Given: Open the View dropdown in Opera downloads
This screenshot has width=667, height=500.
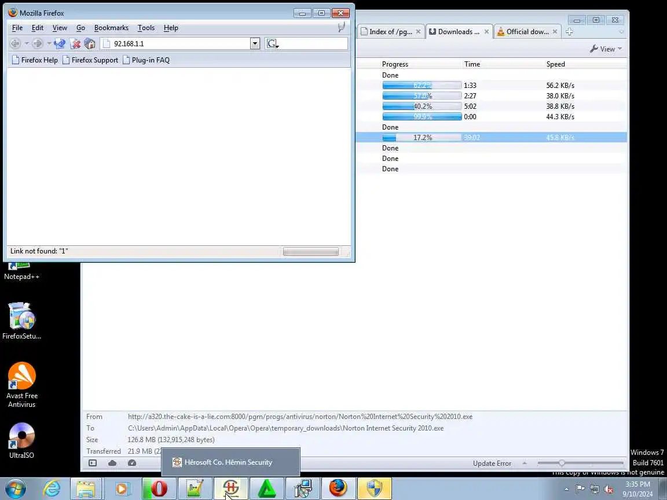Looking at the screenshot, I should point(606,49).
